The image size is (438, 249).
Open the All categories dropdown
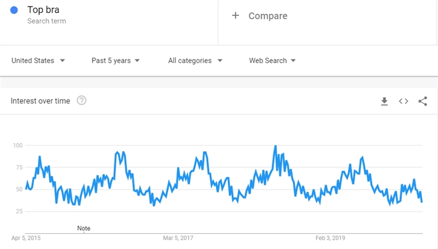coord(195,61)
